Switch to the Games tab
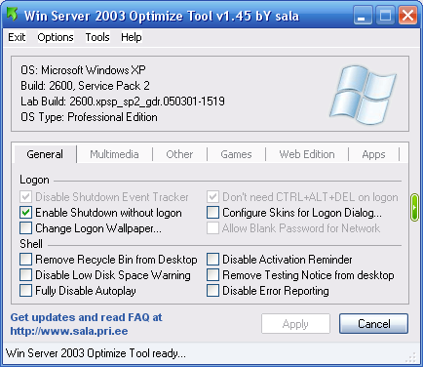Viewport: 423px width, 367px height. point(236,154)
